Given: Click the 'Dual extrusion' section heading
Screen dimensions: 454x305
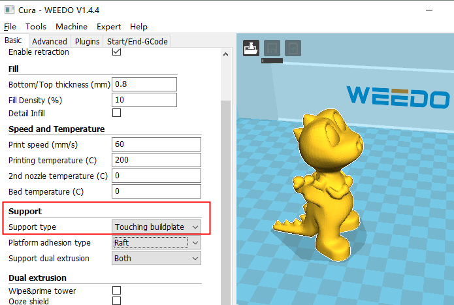Looking at the screenshot, I should point(38,278).
